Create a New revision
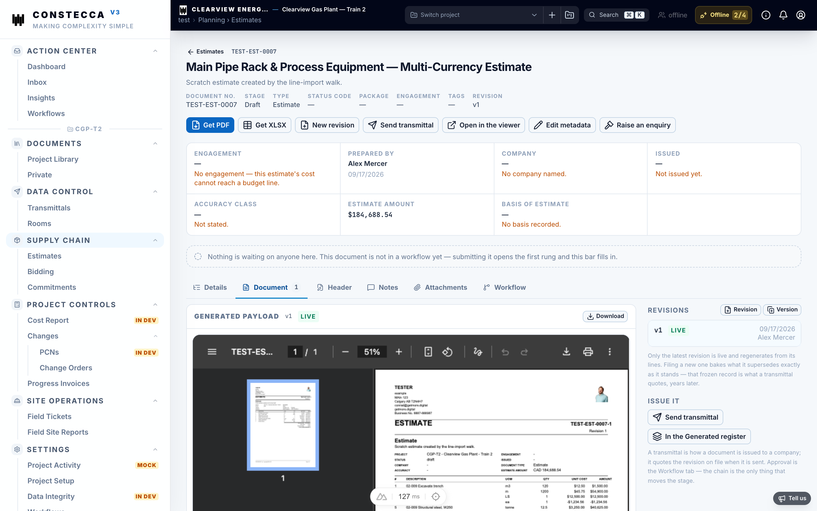The width and height of the screenshot is (817, 511). (x=327, y=125)
